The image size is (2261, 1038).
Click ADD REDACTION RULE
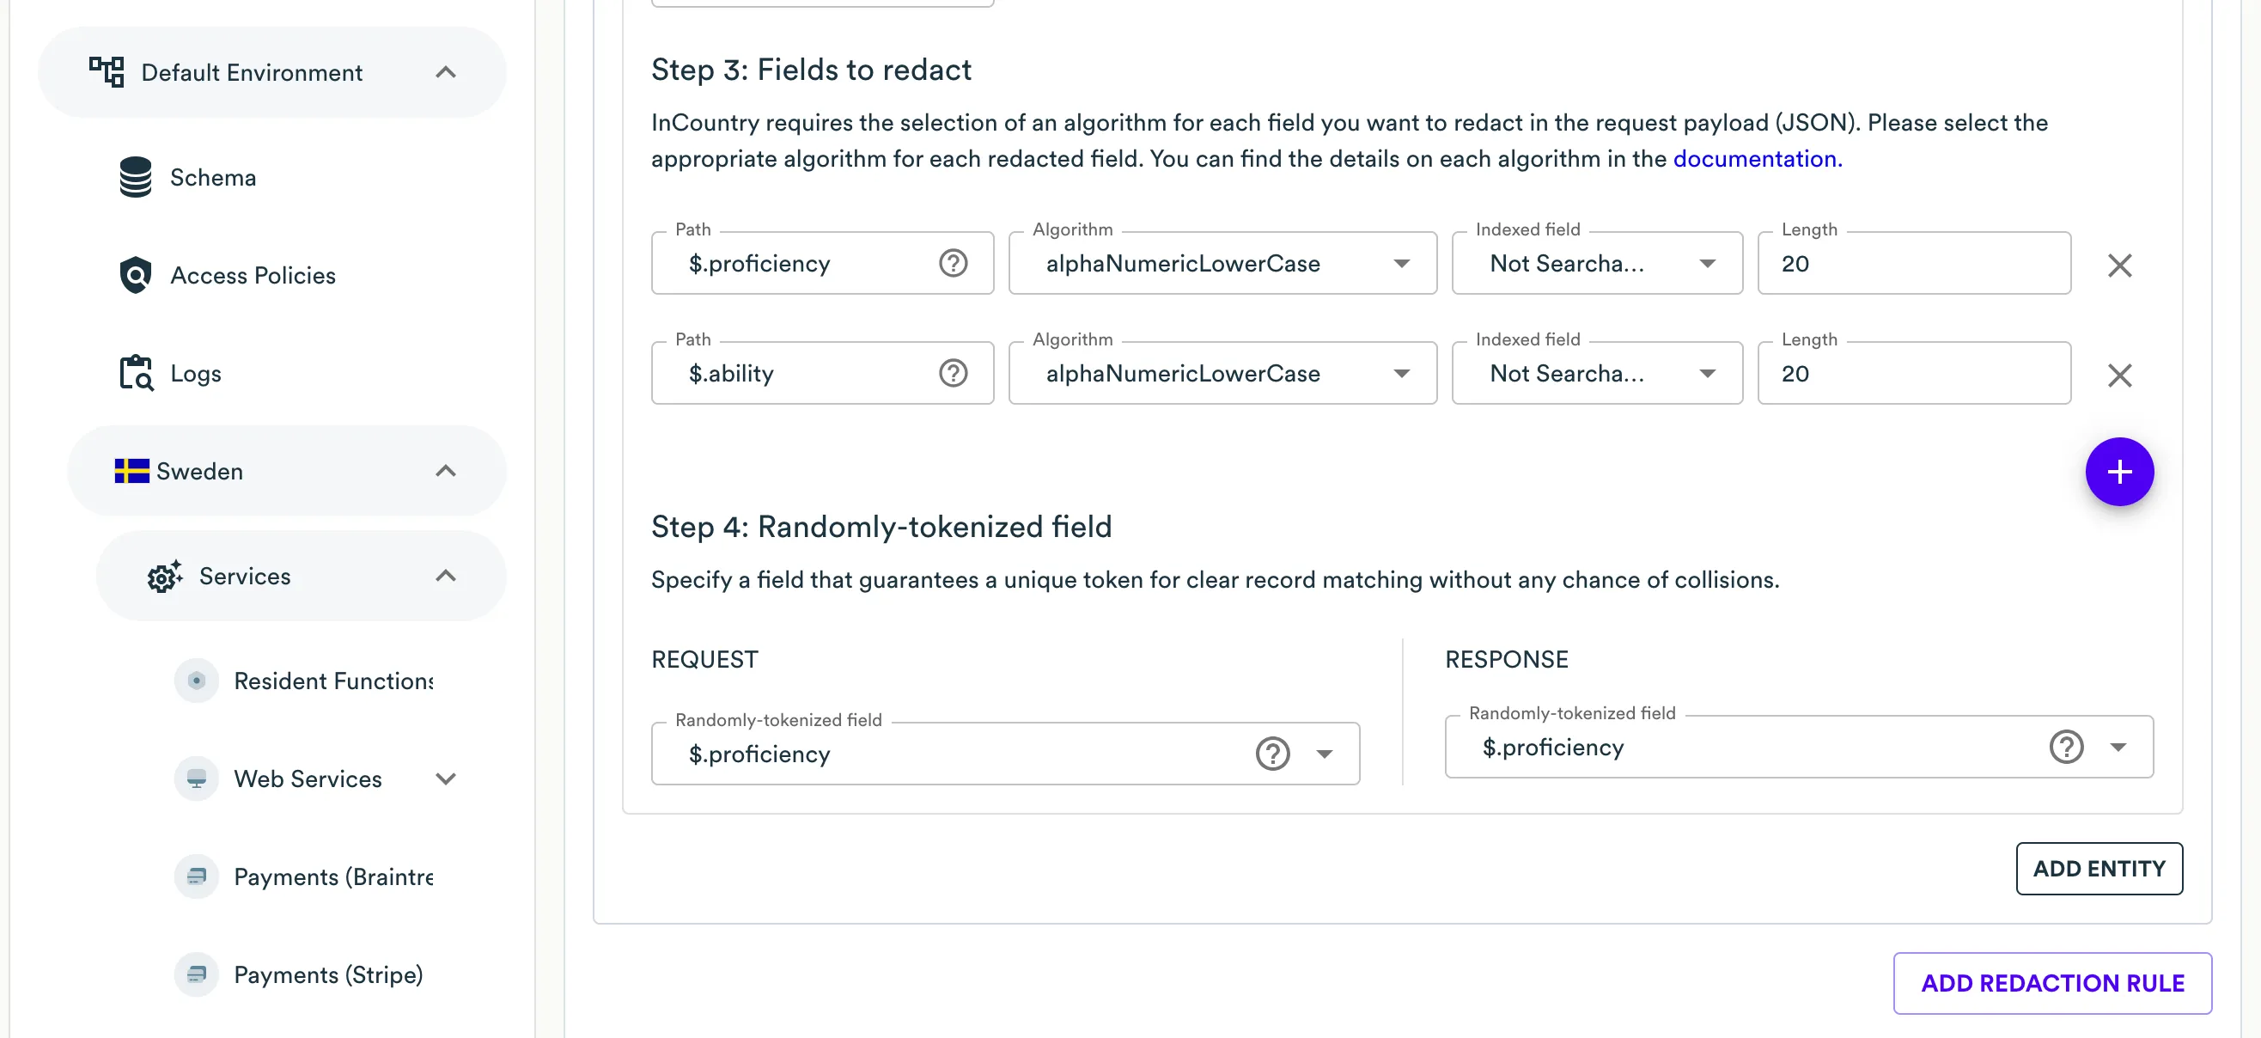pos(2052,983)
